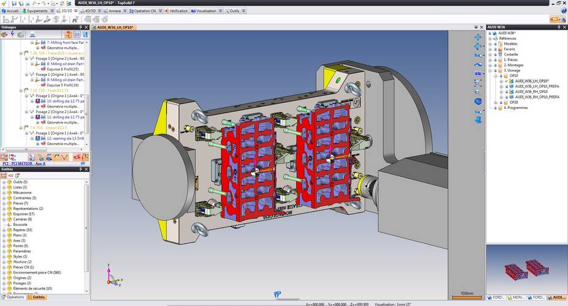Click the first icon in Usinages panel toolbar
Screen dimensions: 568x306
pos(4,34)
